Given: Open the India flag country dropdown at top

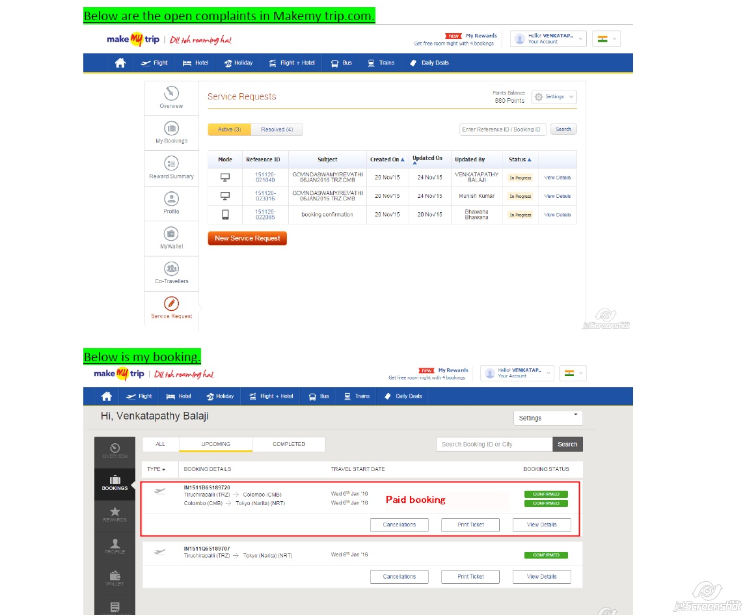Looking at the screenshot, I should [606, 39].
